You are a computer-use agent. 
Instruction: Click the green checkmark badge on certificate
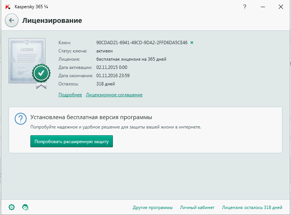click(41, 72)
